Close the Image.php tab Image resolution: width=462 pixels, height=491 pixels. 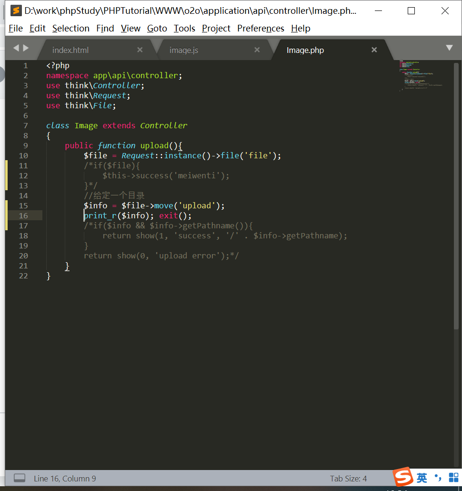(374, 50)
